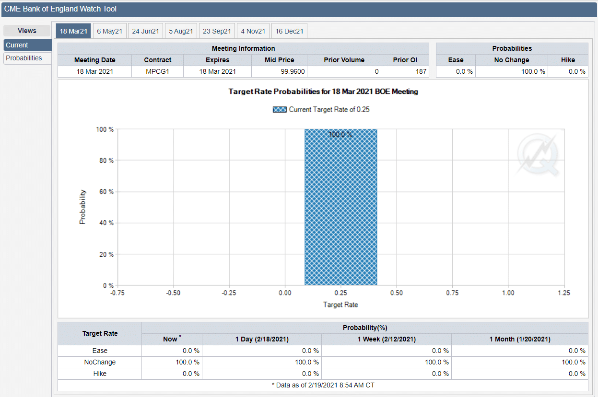Click the Hike header in Probabilities table
The image size is (598, 397).
coord(568,60)
